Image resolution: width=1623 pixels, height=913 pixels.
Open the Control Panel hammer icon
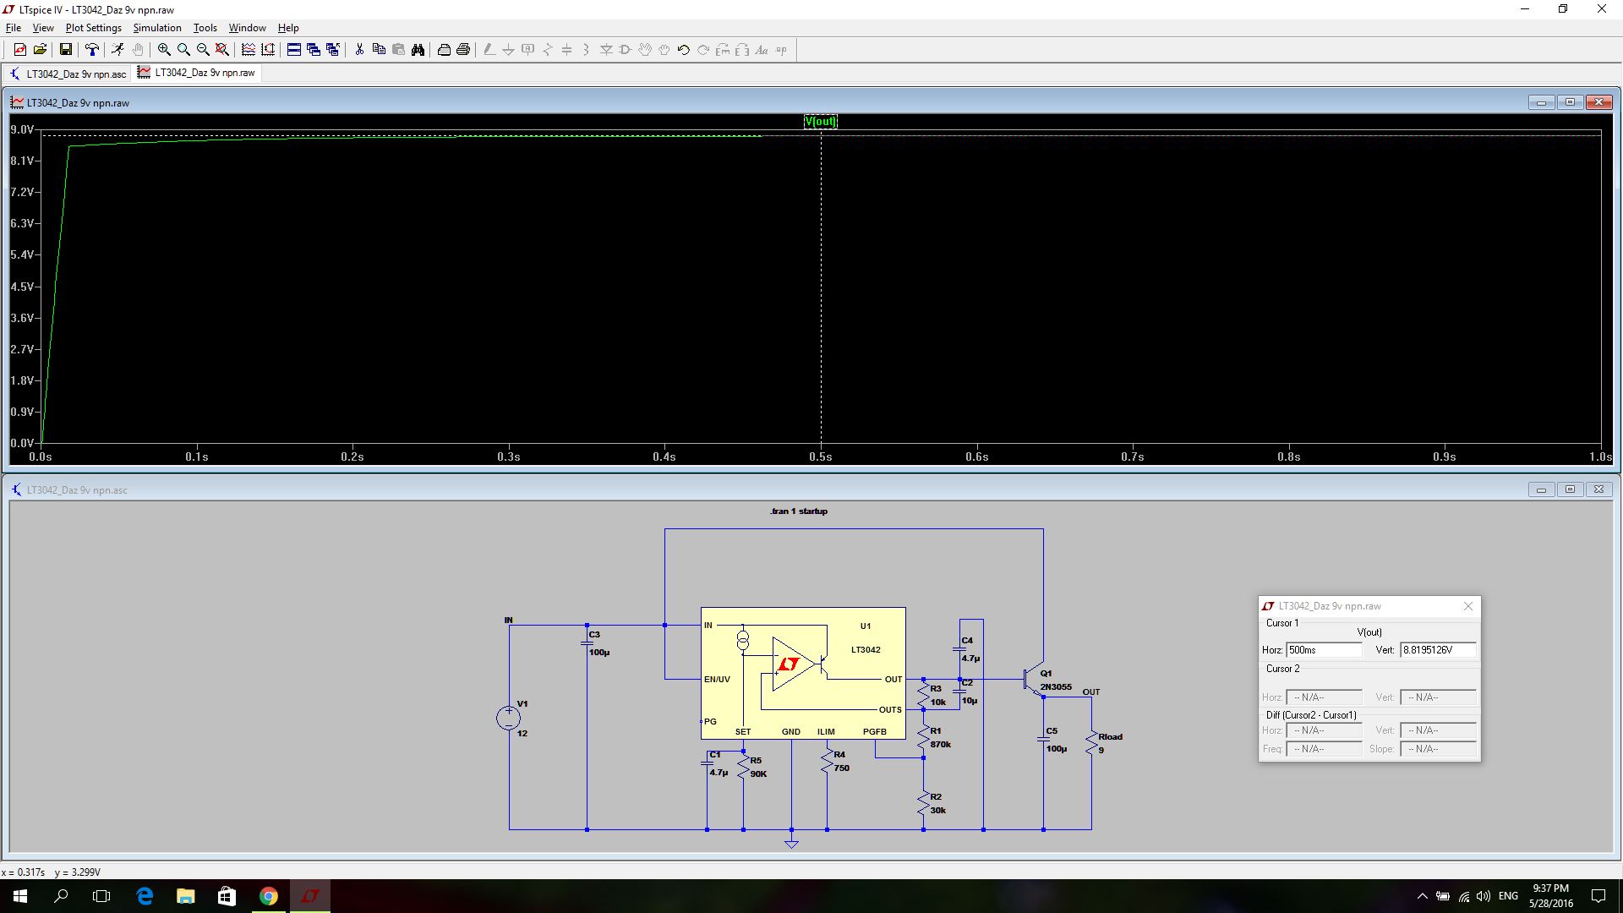tap(91, 50)
